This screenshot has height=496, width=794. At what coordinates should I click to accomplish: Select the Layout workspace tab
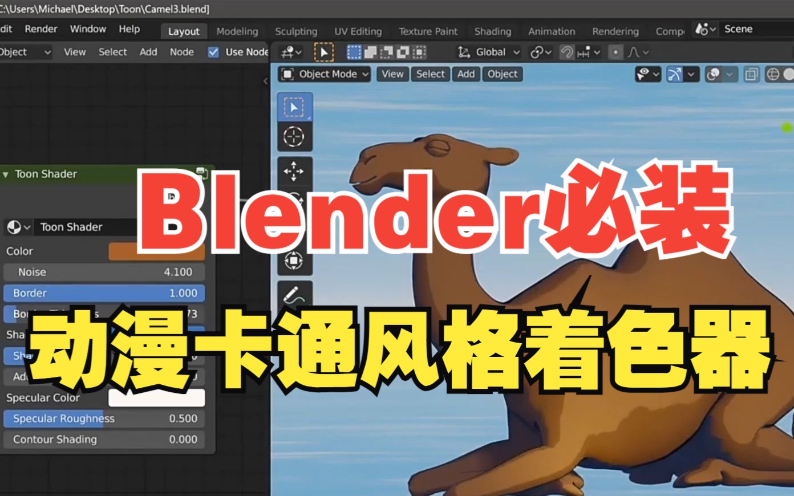184,31
